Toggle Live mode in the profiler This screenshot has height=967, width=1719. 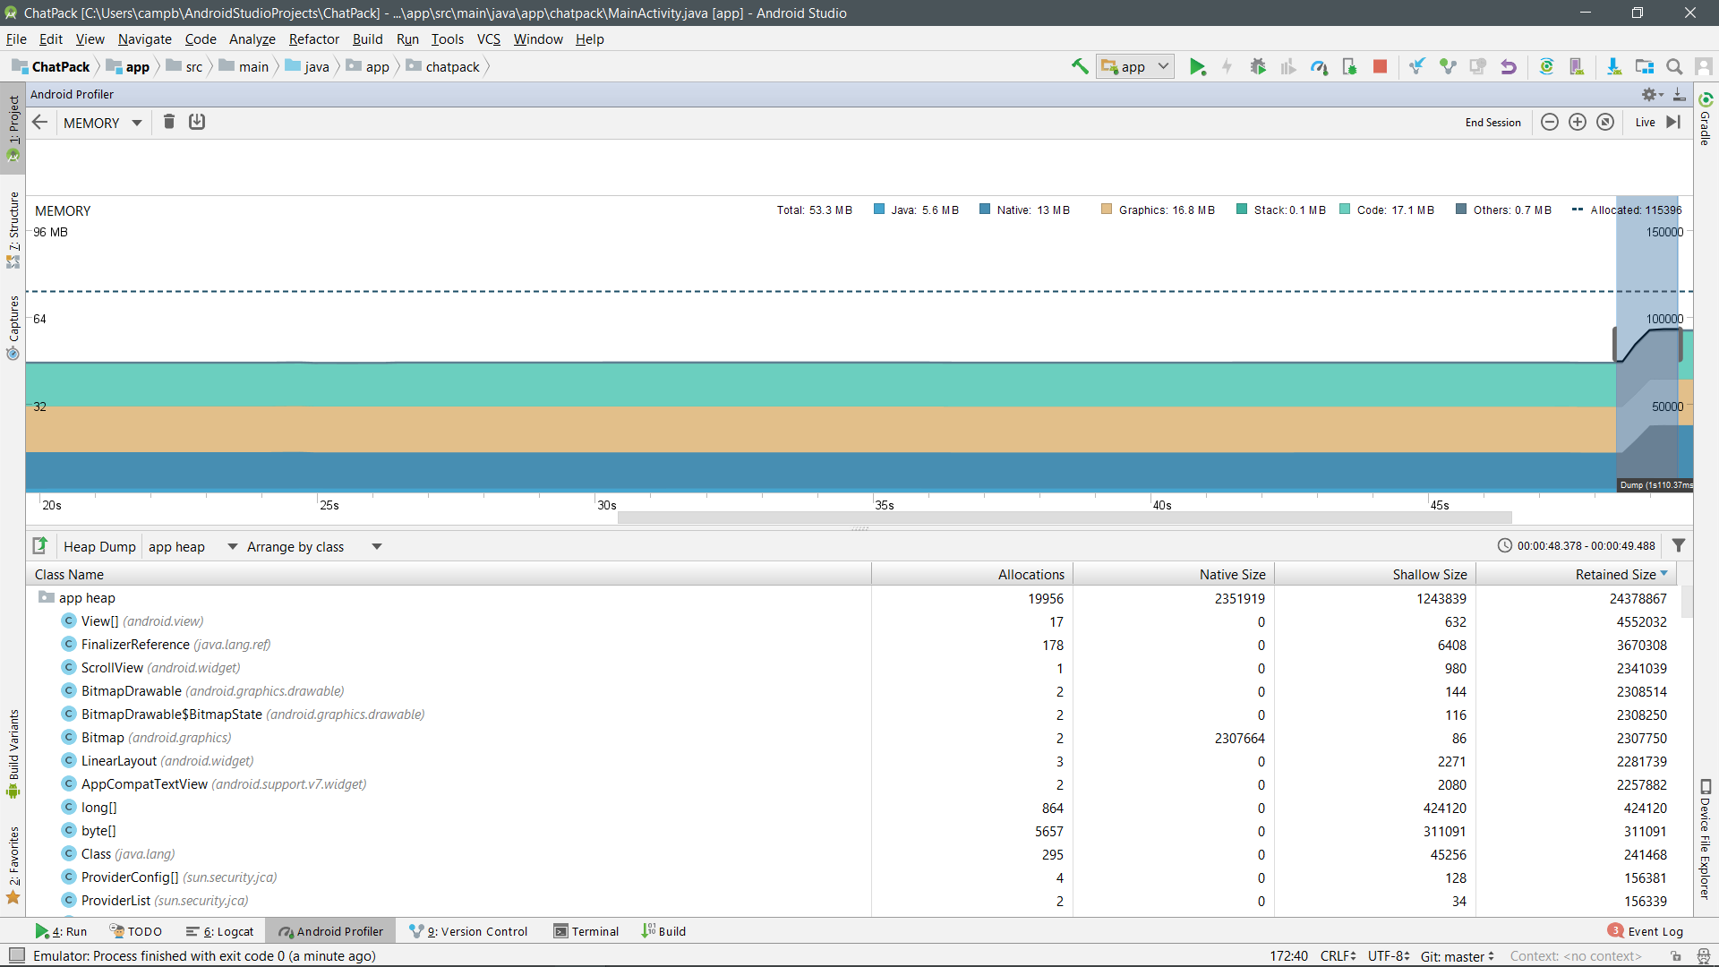coord(1645,122)
